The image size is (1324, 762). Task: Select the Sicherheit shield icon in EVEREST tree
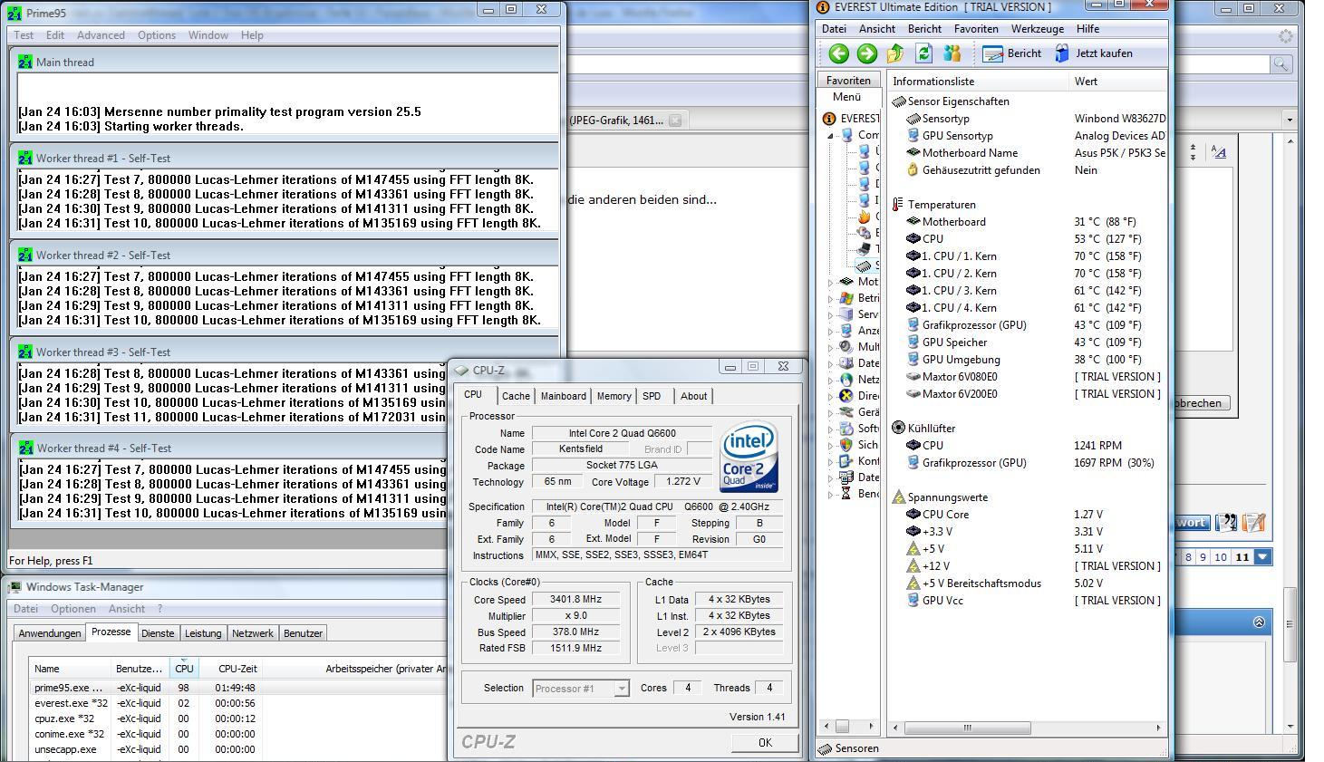[846, 445]
